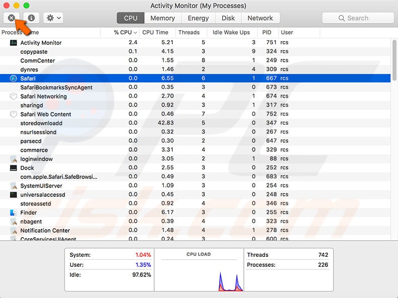
Task: Switch to the Memory tab
Action: (x=163, y=18)
